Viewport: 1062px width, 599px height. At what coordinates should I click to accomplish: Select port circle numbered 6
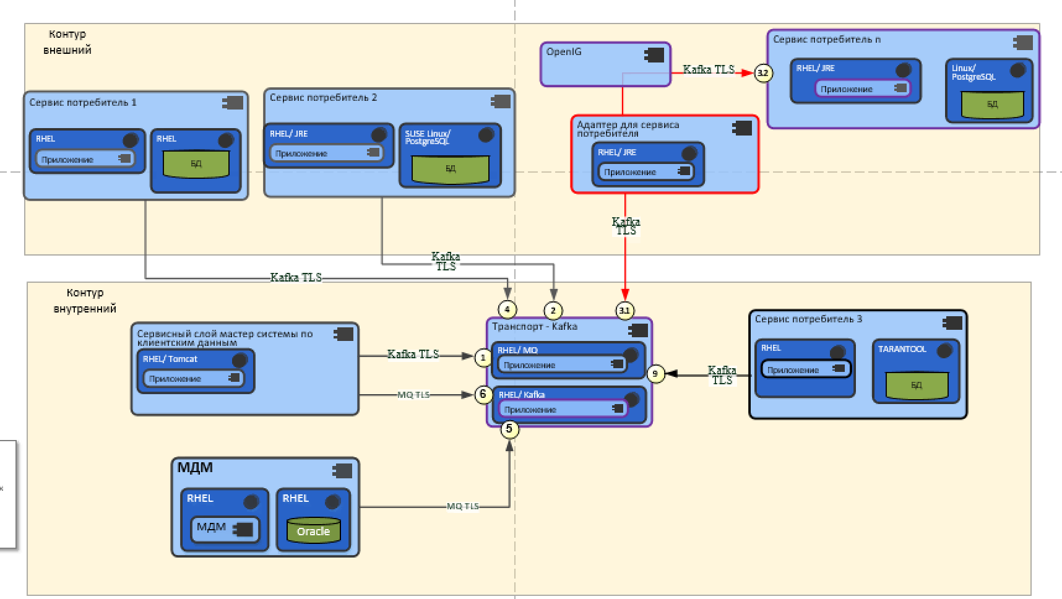[483, 394]
